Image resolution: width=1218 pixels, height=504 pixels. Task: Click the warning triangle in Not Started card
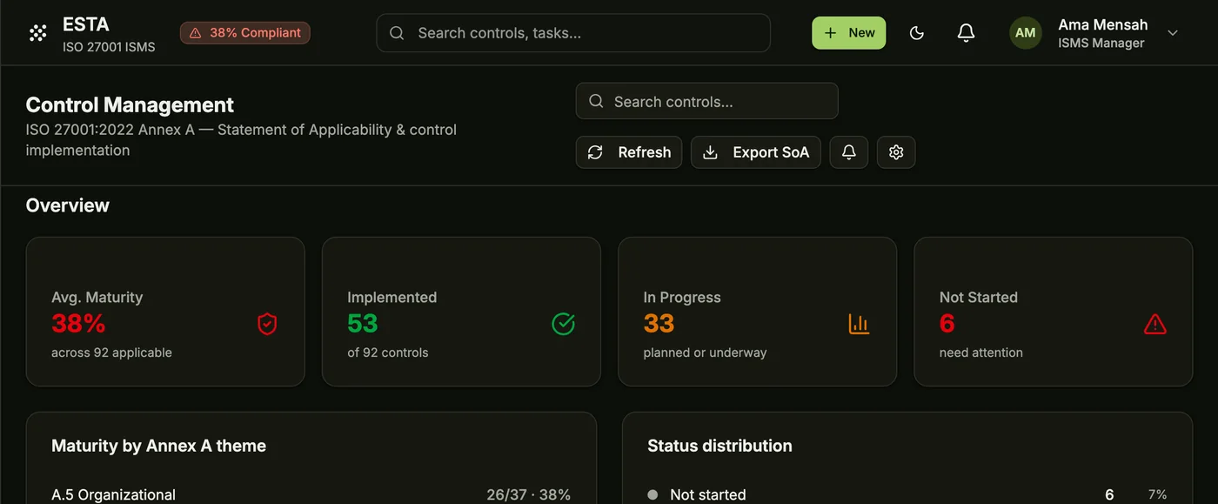[1154, 325]
